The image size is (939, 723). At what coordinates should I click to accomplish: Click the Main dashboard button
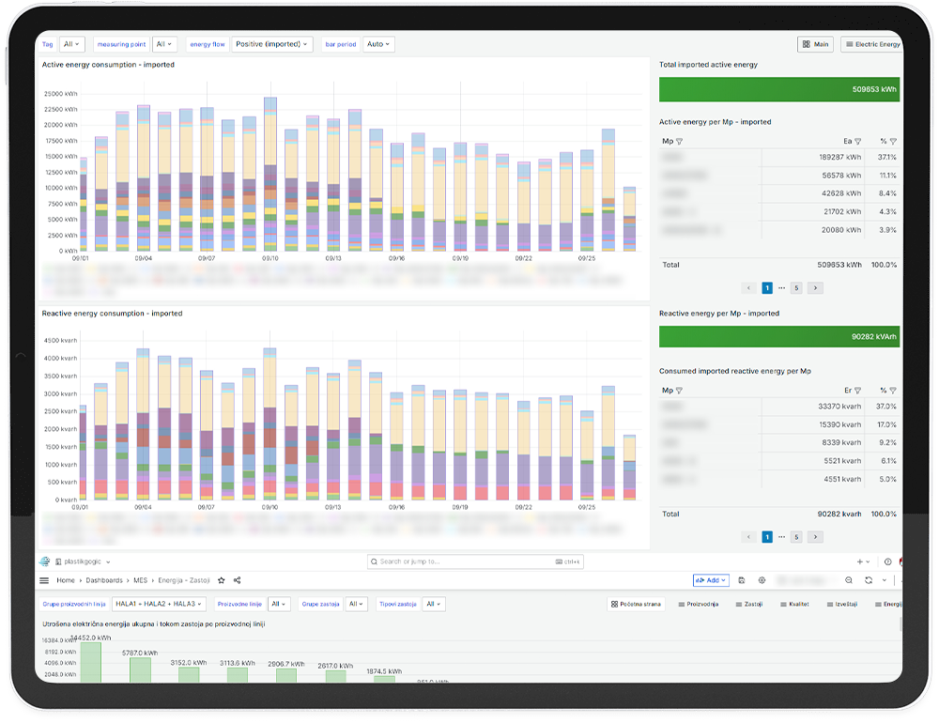(816, 44)
